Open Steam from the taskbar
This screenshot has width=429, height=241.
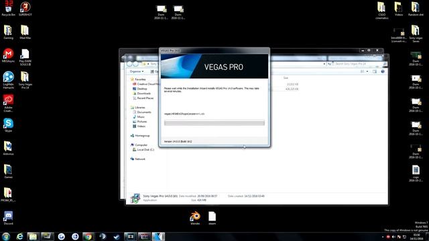(x=117, y=236)
